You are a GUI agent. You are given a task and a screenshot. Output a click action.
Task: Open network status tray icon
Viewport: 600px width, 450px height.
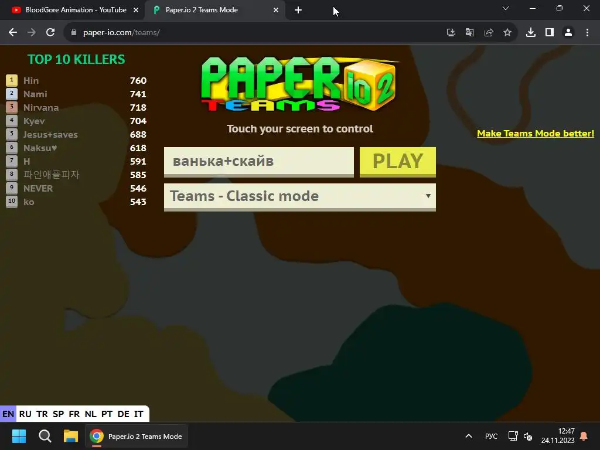pyautogui.click(x=513, y=436)
